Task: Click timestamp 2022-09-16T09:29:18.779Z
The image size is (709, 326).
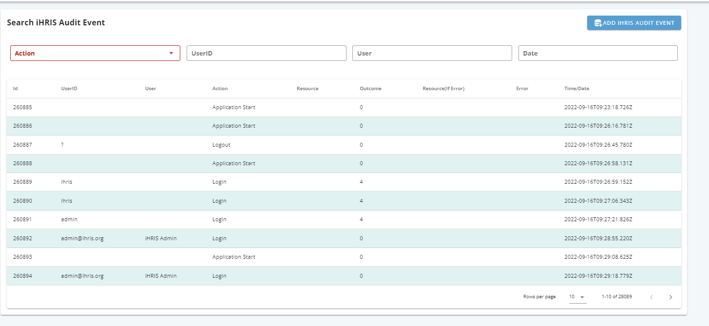Action: 598,276
